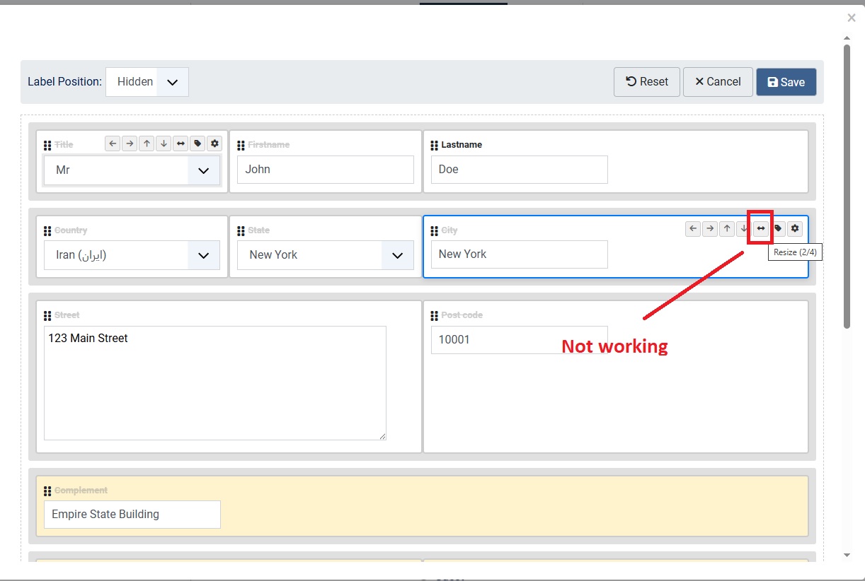865x581 pixels.
Task: Click the move-down arrow on City field
Action: point(743,228)
